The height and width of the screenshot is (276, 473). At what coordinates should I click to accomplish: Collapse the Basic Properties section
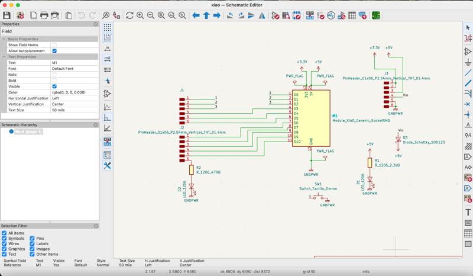pos(4,39)
